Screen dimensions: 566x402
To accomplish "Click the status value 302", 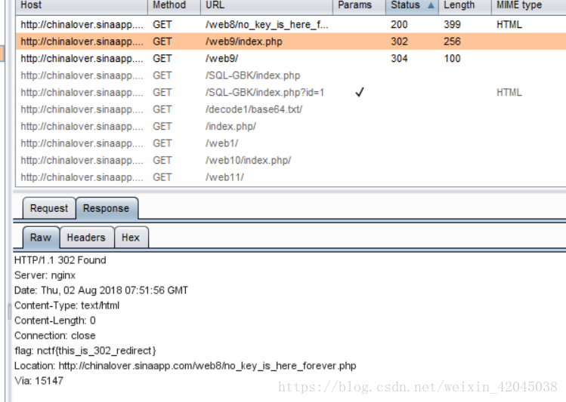I will pyautogui.click(x=399, y=41).
